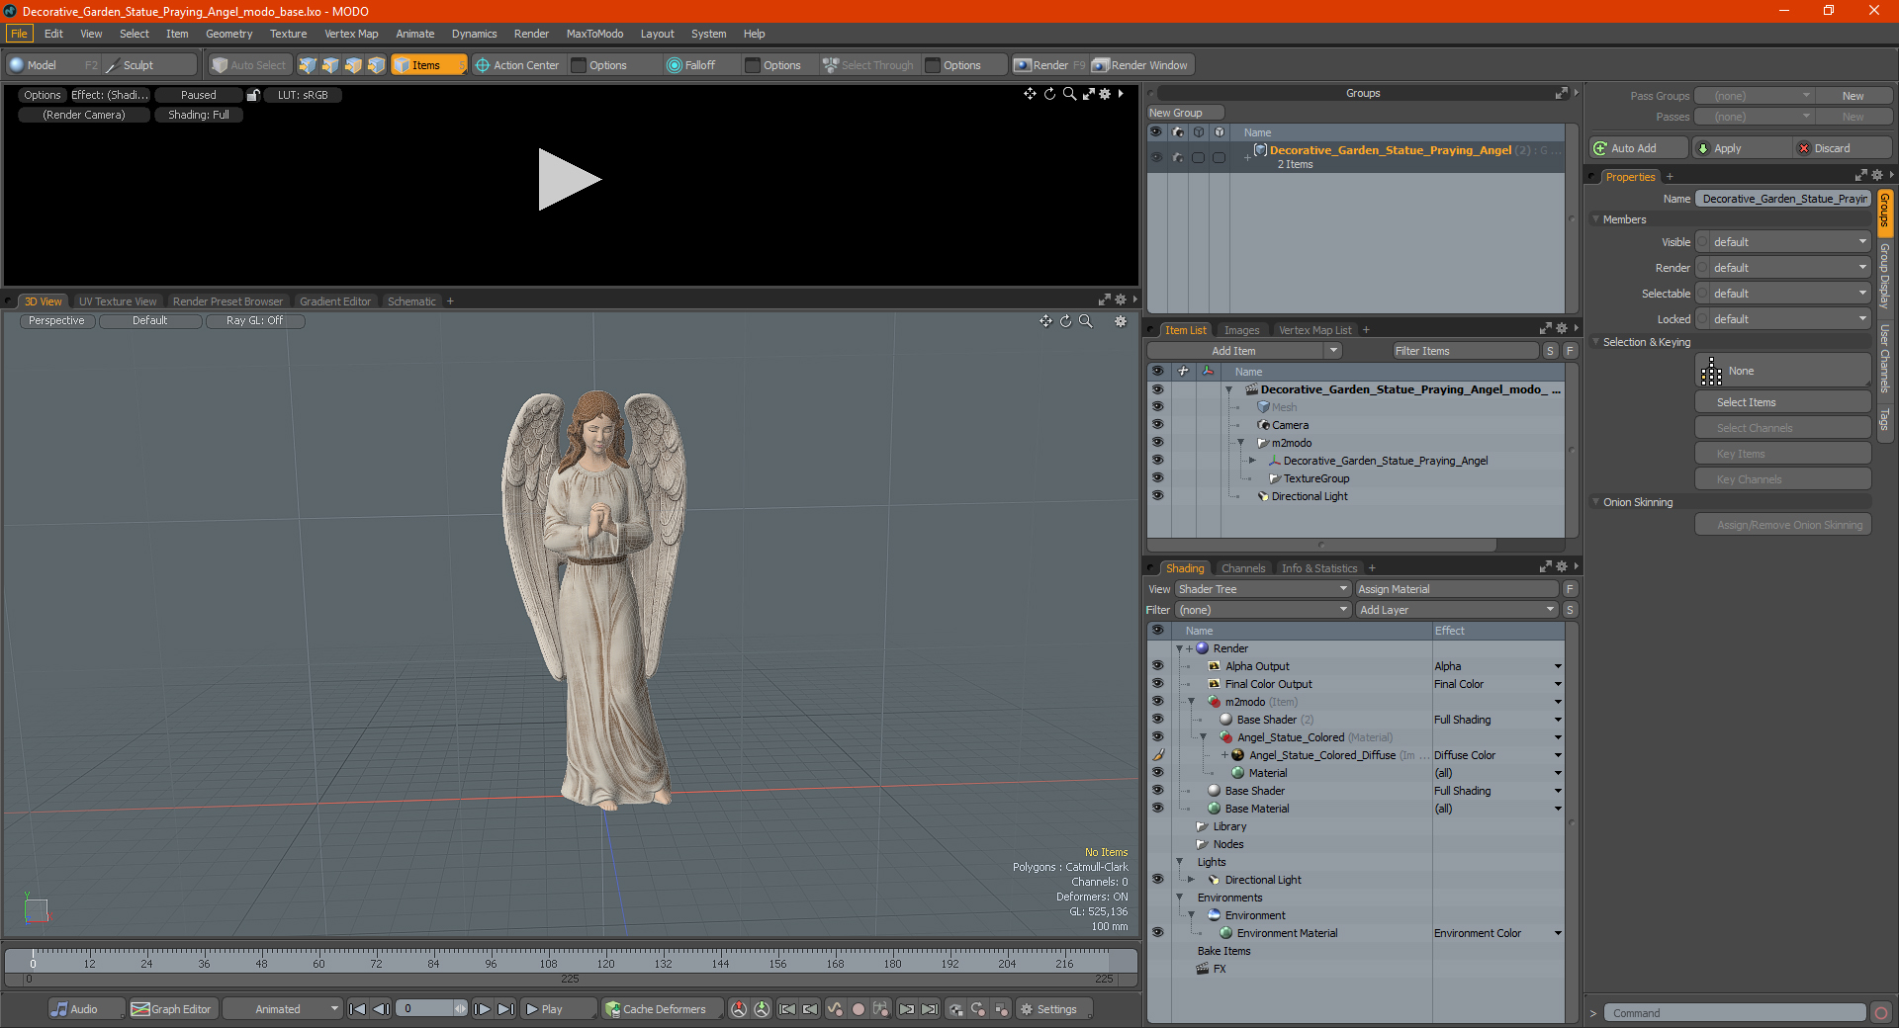
Task: Toggle visibility of Directional Light in Shader Tree
Action: (x=1157, y=879)
